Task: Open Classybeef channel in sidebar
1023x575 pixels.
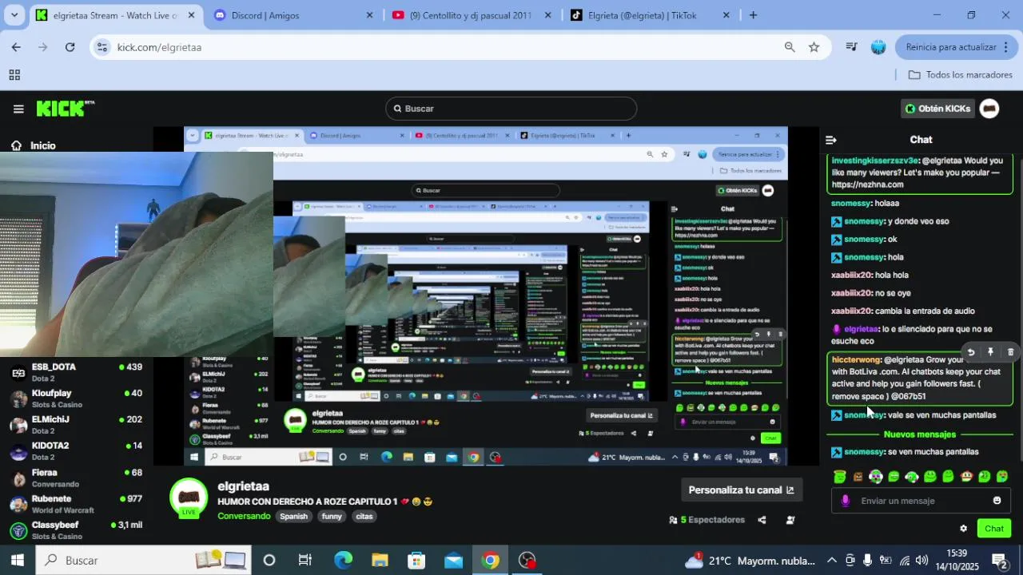Action: pyautogui.click(x=76, y=530)
